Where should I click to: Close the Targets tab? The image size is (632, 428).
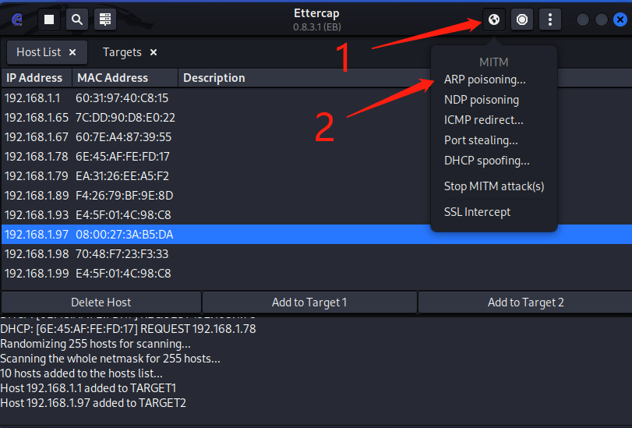click(154, 52)
